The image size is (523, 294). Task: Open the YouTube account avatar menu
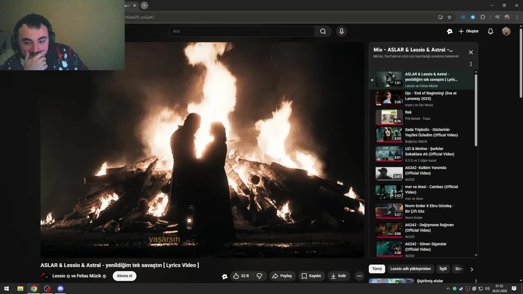click(506, 31)
